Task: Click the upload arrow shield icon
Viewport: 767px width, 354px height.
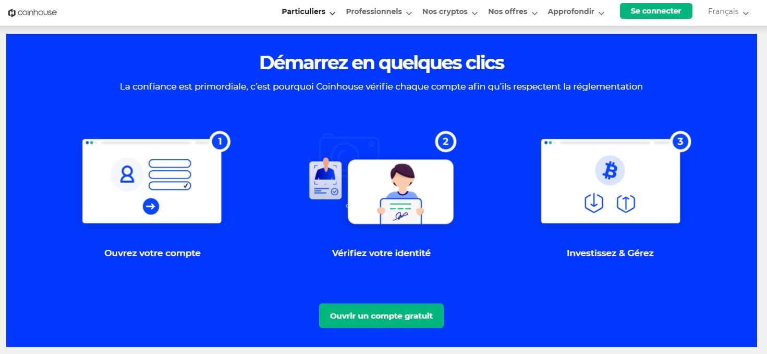Action: (625, 203)
